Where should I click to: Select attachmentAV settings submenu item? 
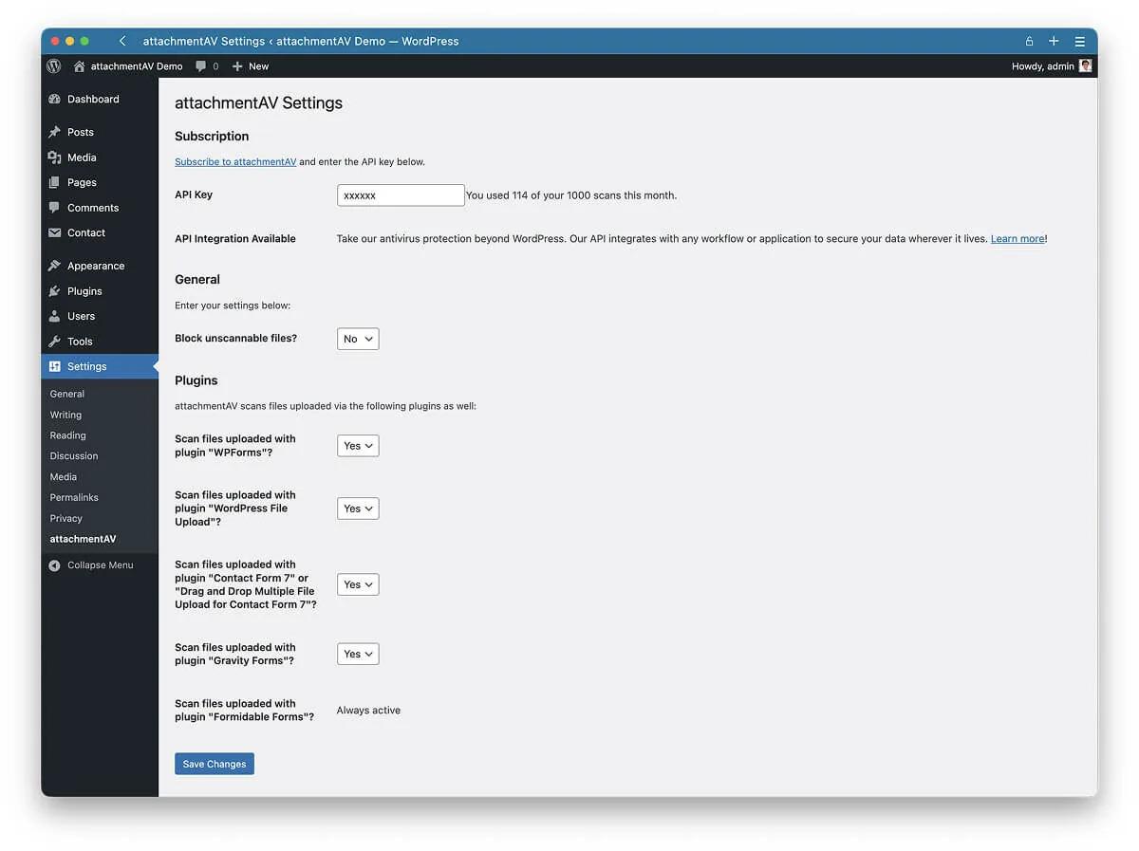84,539
